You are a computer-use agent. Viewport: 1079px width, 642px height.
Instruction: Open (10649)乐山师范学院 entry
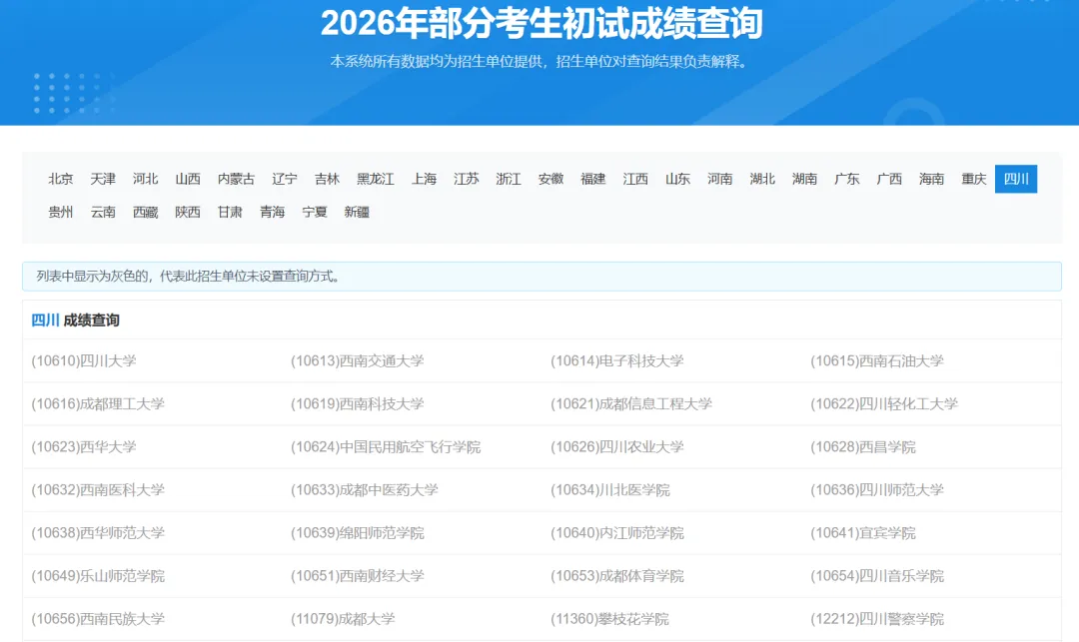point(98,575)
